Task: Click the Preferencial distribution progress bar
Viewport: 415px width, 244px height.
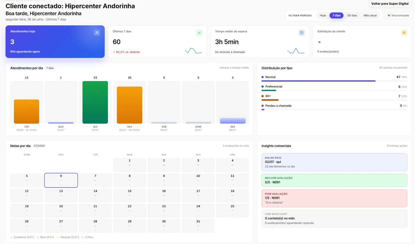Action: [x=334, y=91]
